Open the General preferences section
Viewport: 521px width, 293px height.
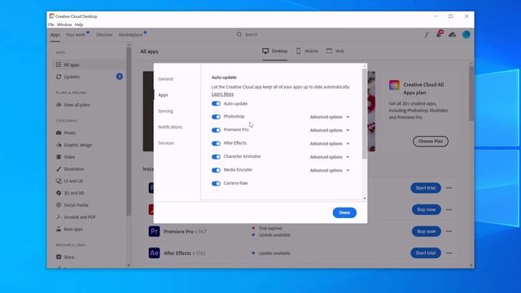point(165,79)
